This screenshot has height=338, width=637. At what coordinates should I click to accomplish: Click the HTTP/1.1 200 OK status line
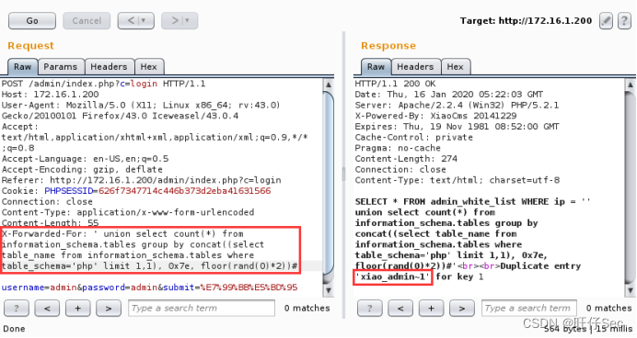(395, 84)
